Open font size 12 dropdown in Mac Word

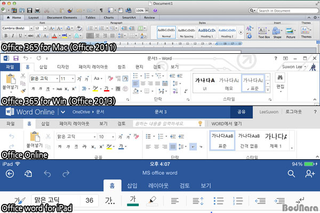pos(45,28)
